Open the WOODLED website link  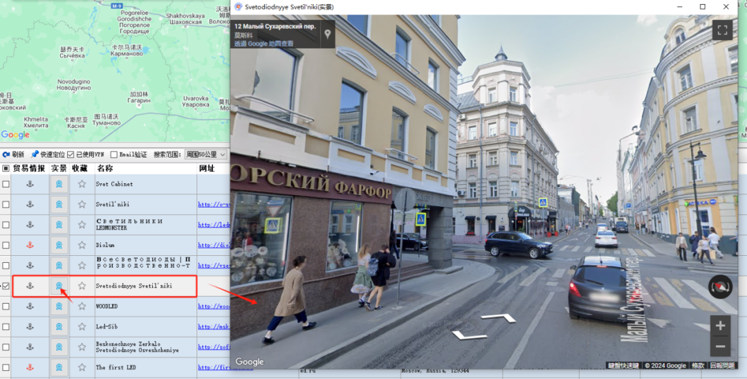click(214, 306)
